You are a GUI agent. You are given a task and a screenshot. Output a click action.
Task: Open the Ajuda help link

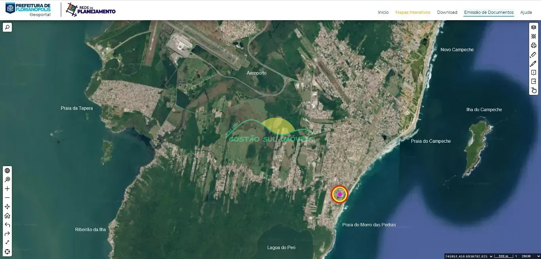point(526,12)
